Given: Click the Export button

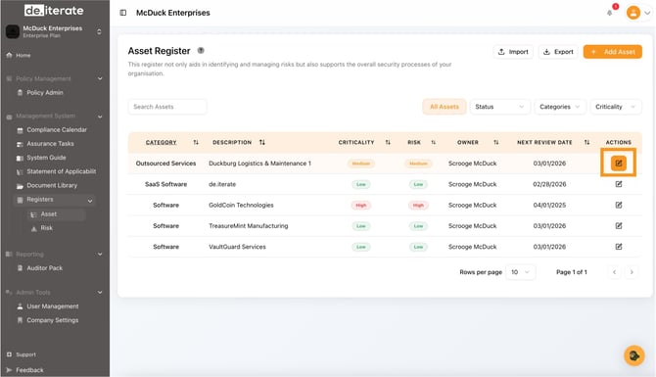Looking at the screenshot, I should pyautogui.click(x=558, y=52).
